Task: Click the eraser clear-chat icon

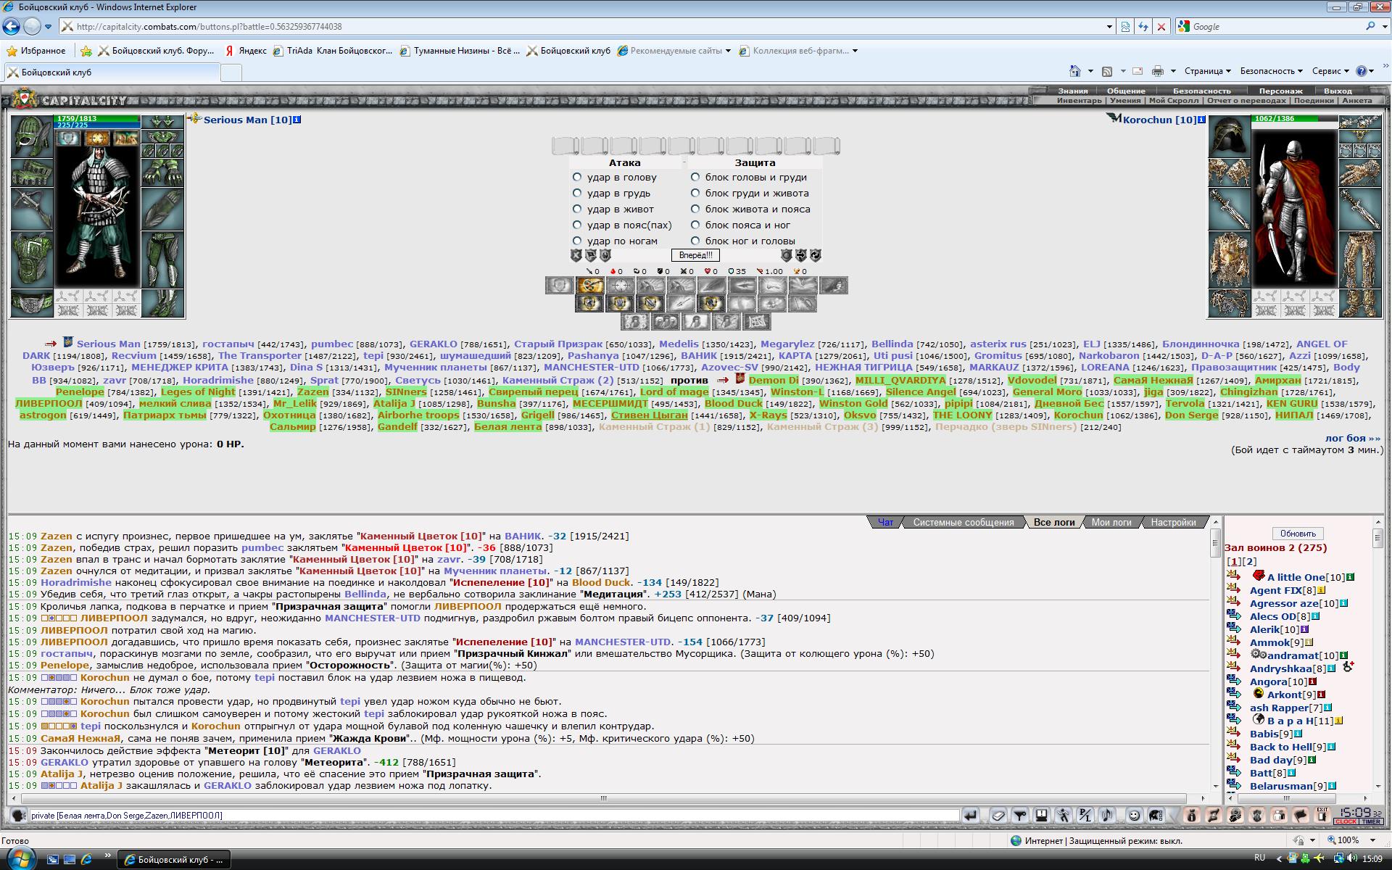Action: tap(998, 816)
